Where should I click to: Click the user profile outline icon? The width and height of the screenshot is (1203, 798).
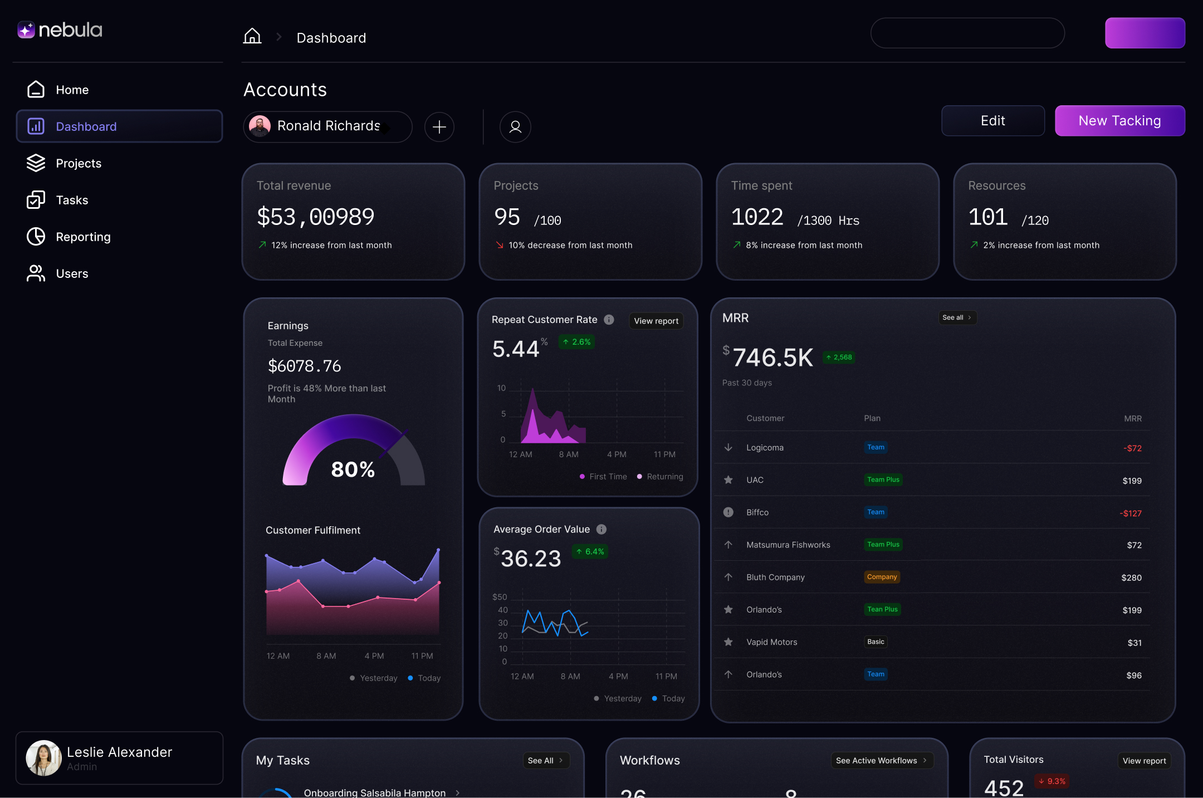pyautogui.click(x=515, y=127)
